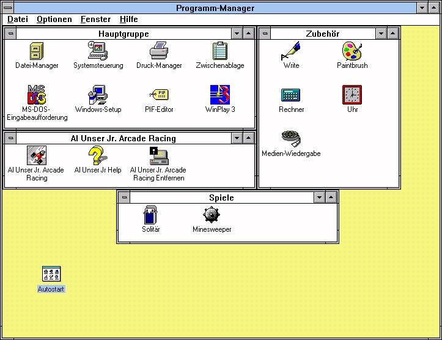Select MS-DOS-Eingabeaufforderung icon

coord(37,95)
